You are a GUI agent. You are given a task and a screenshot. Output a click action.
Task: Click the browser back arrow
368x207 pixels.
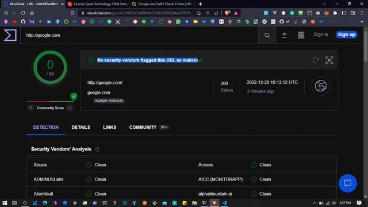(x=6, y=13)
